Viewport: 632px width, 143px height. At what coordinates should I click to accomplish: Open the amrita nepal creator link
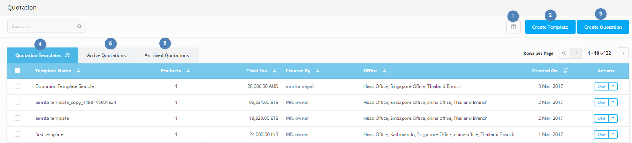(x=300, y=86)
